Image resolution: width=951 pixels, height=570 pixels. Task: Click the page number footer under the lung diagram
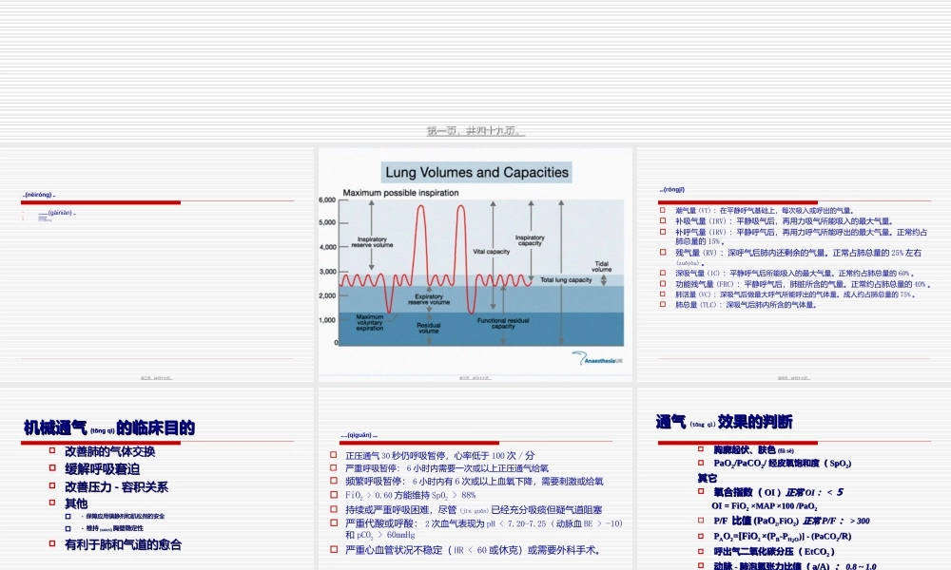[477, 376]
